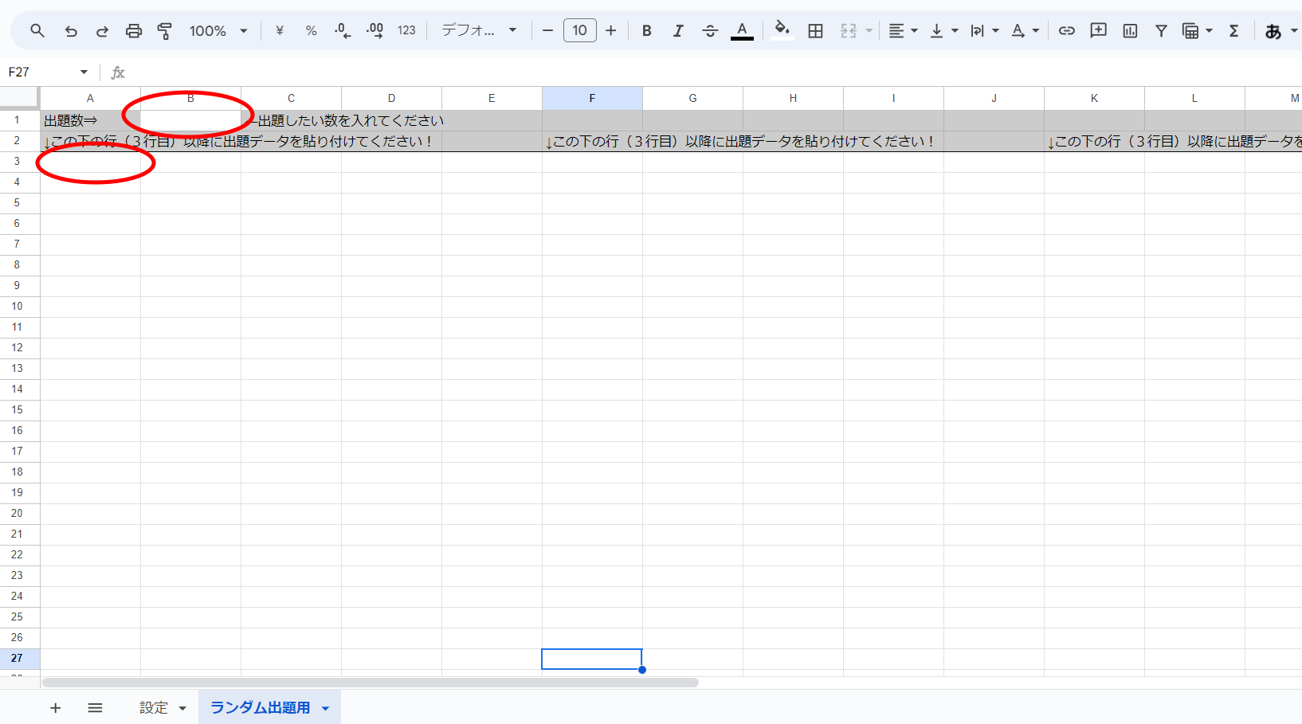1302x724 pixels.
Task: Open the font family dropdown
Action: [x=479, y=30]
